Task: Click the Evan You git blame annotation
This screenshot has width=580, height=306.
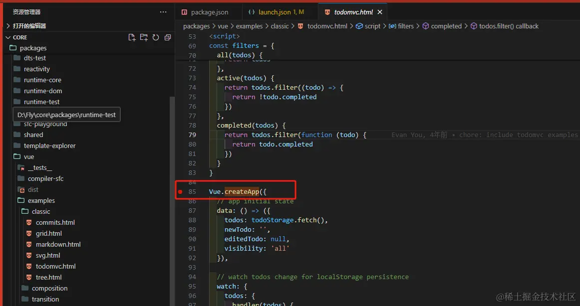Action: point(485,135)
